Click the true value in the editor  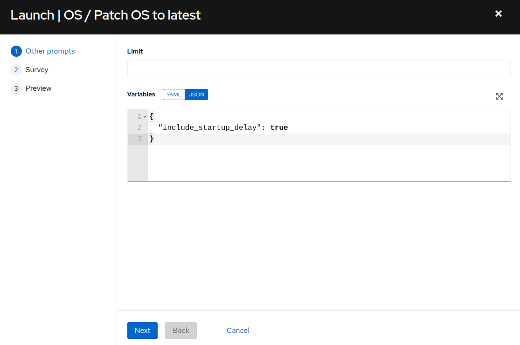pos(279,128)
